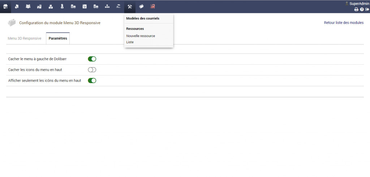Click the org chart projects icon
370x177 pixels.
107,7
